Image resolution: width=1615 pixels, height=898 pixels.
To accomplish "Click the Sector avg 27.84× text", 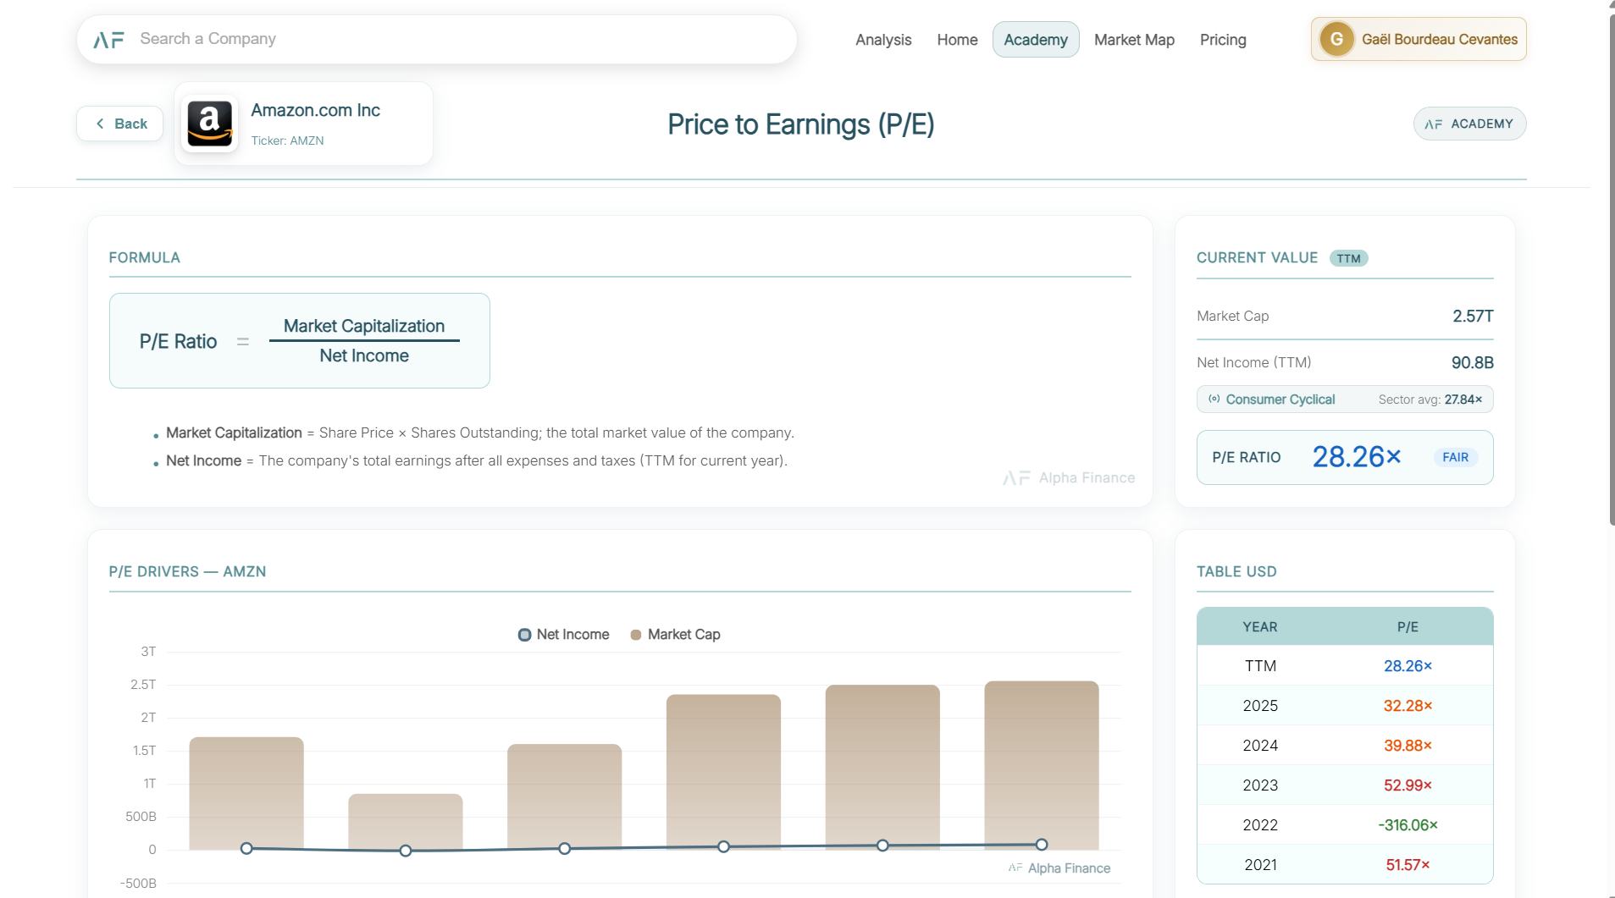I will point(1430,399).
